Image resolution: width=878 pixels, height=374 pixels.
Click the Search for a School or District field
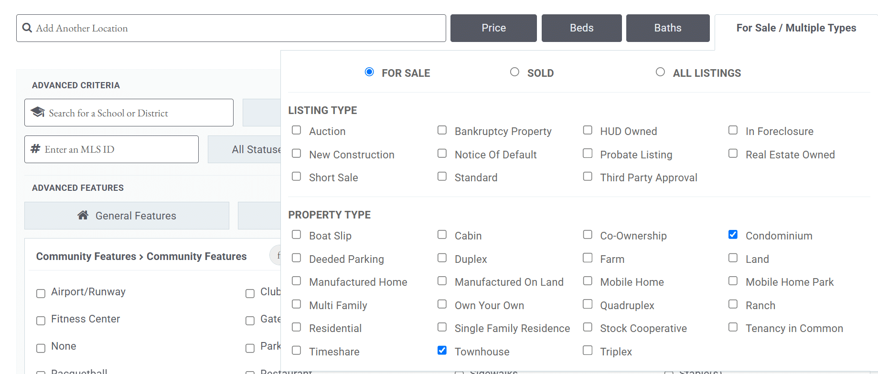[x=129, y=113]
